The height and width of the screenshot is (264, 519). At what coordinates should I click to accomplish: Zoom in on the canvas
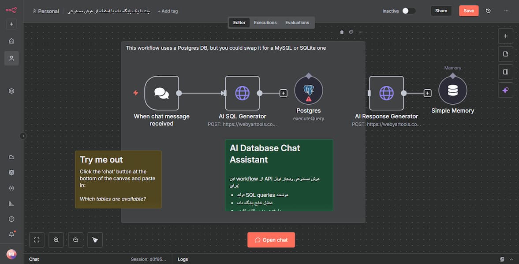[56, 240]
